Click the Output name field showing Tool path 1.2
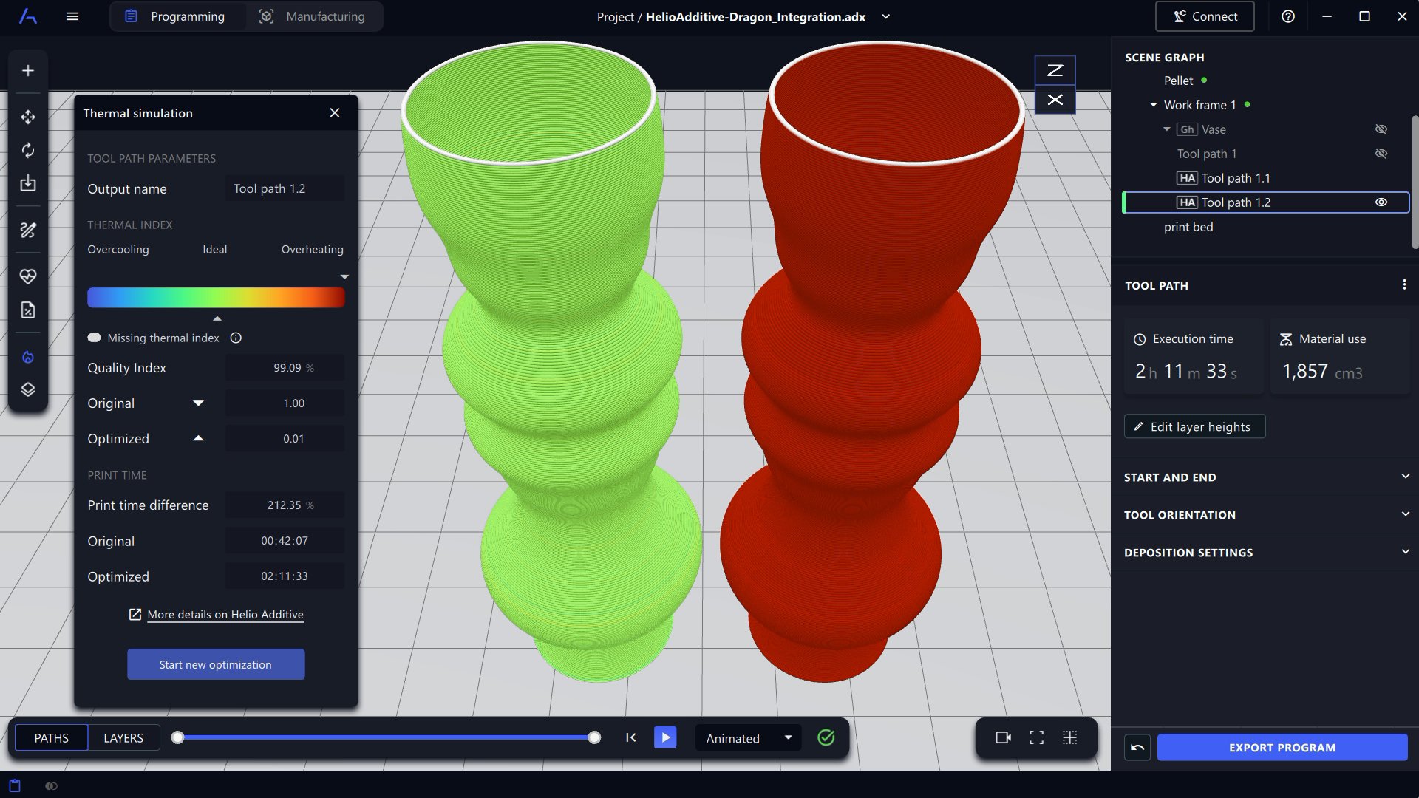The width and height of the screenshot is (1419, 798). coord(284,188)
